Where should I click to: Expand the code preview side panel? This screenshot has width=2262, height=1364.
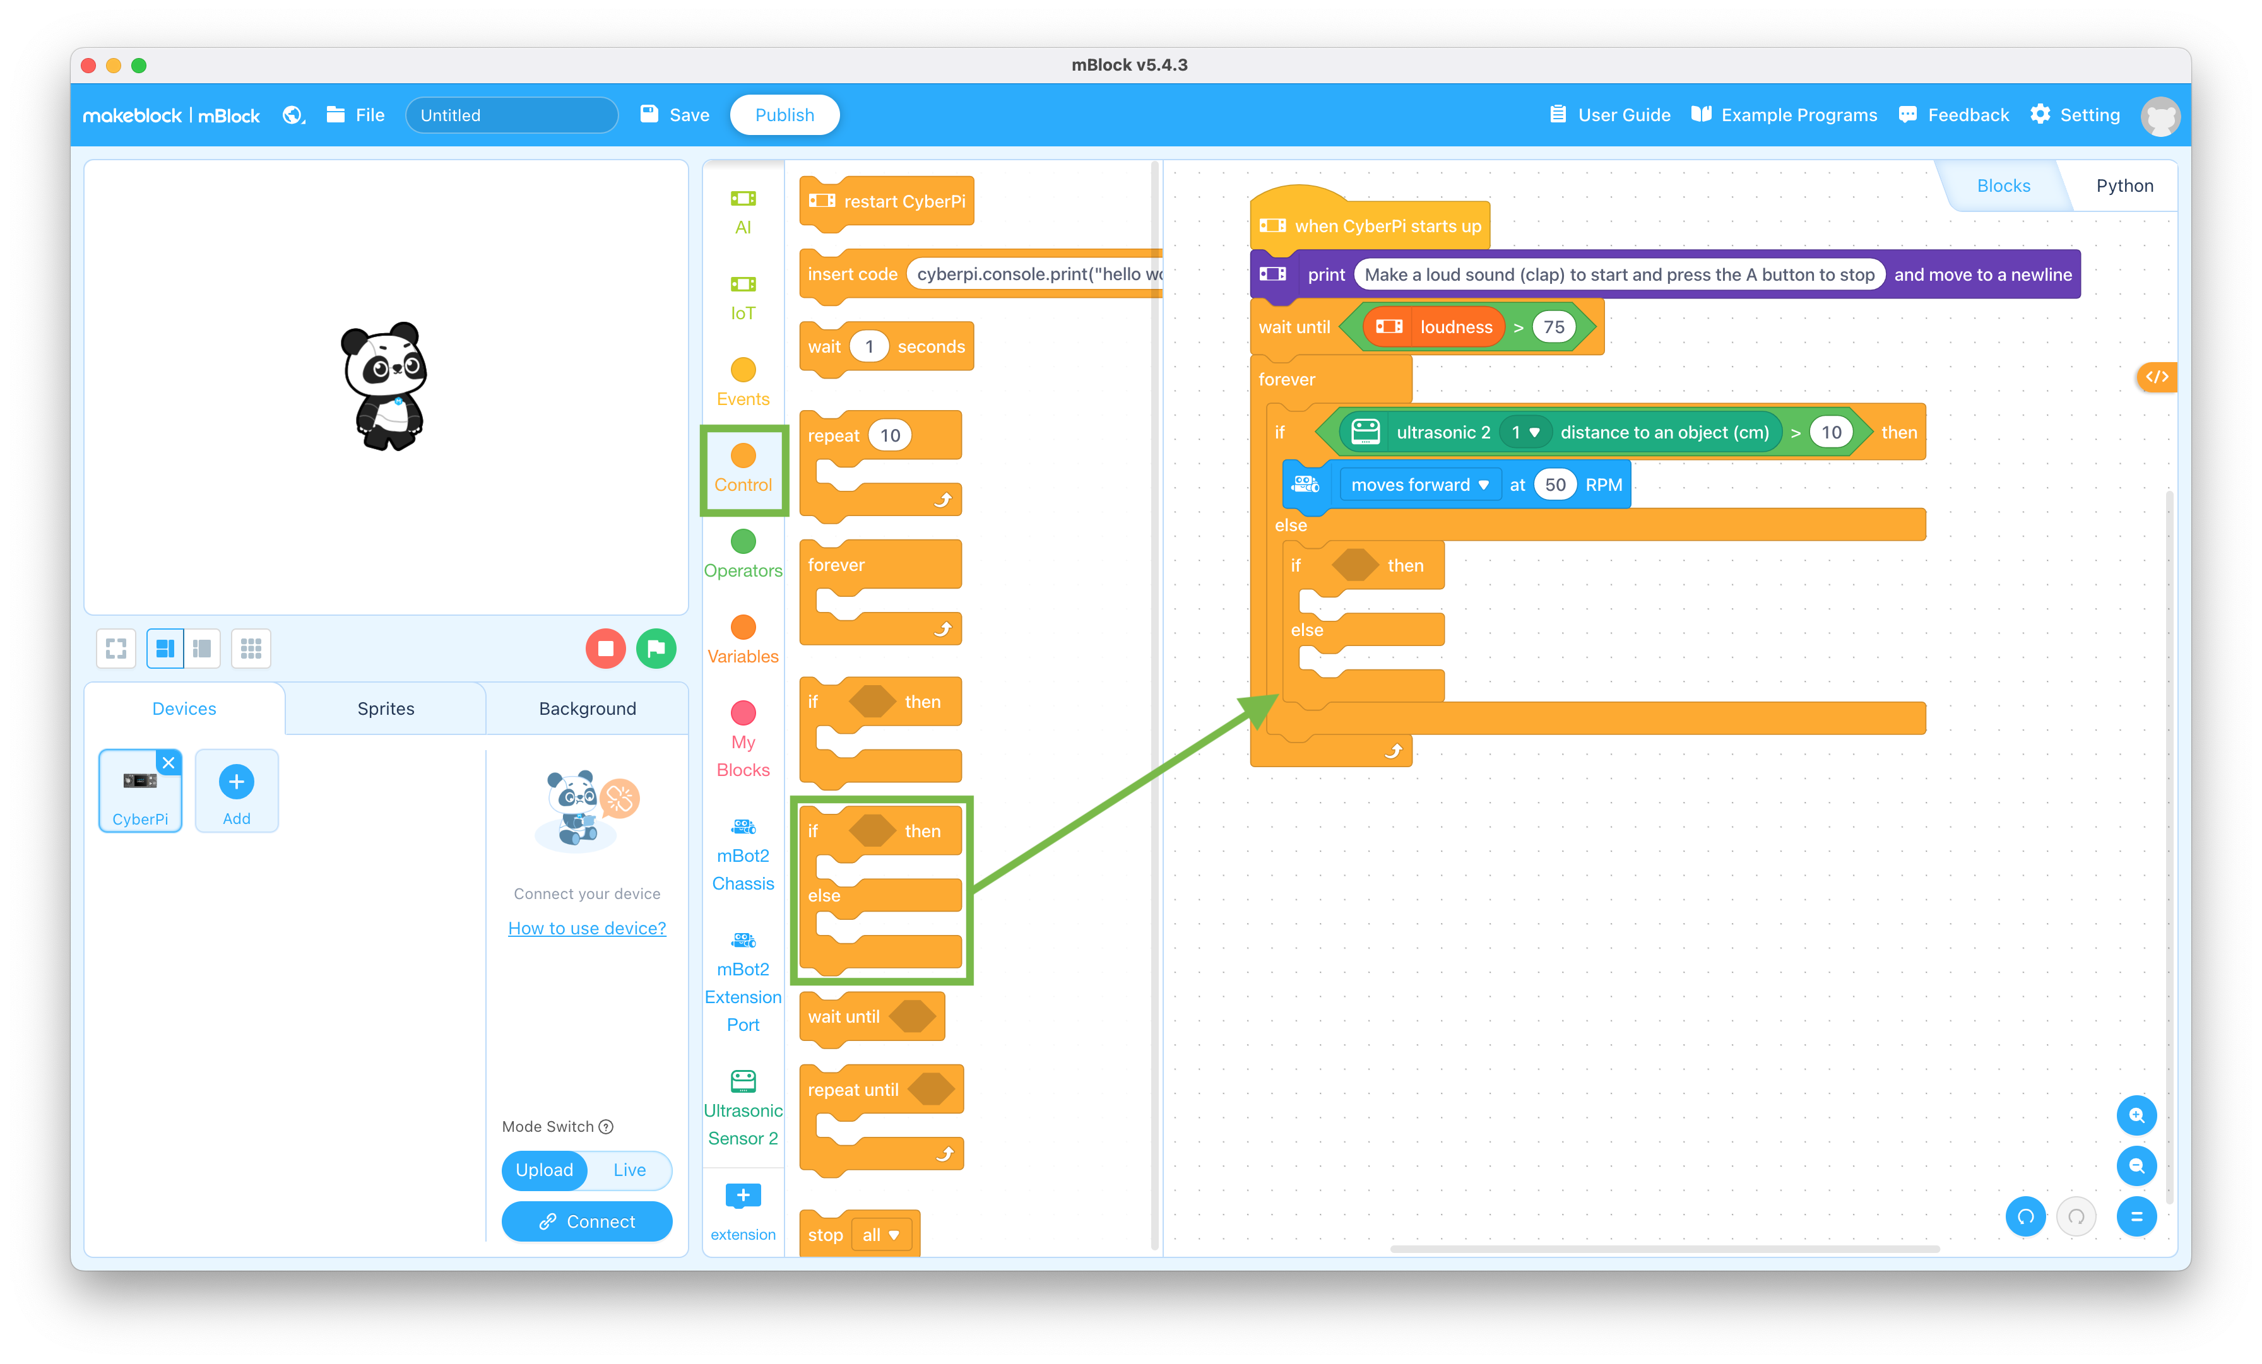click(2157, 377)
